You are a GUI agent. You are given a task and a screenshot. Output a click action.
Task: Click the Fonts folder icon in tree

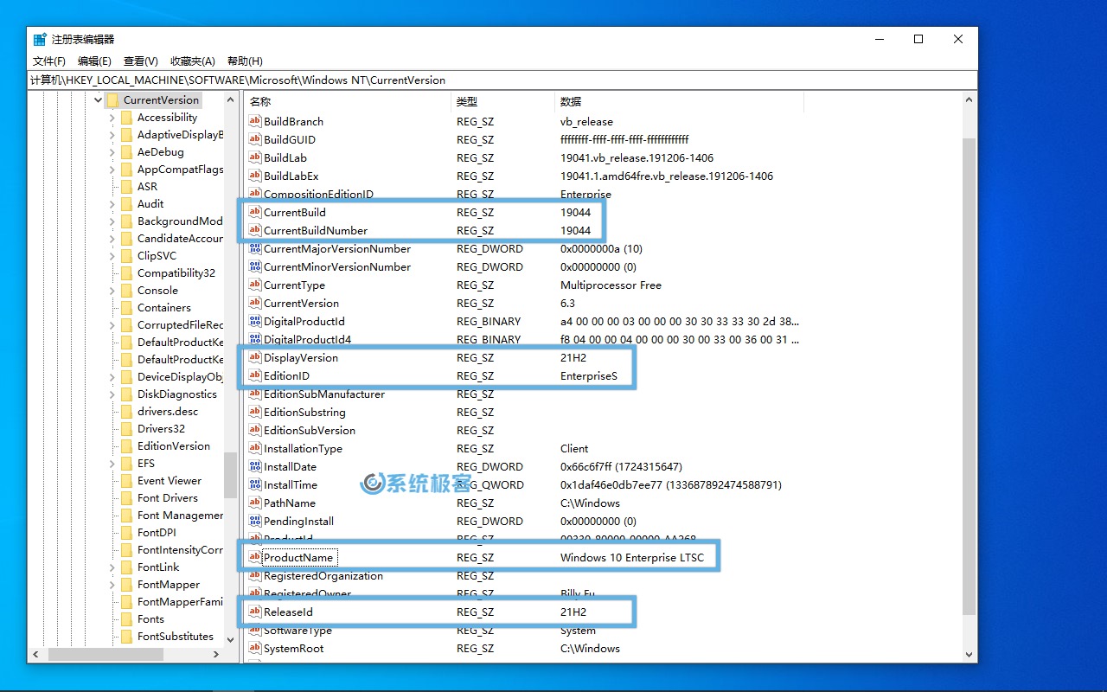(126, 619)
